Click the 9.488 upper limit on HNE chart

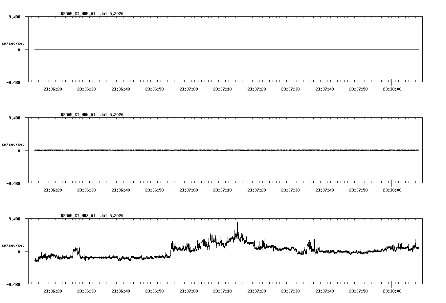pyautogui.click(x=14, y=17)
